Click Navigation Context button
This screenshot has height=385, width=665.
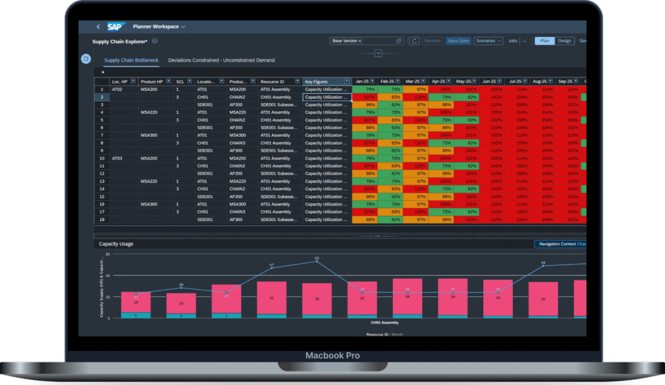click(560, 244)
